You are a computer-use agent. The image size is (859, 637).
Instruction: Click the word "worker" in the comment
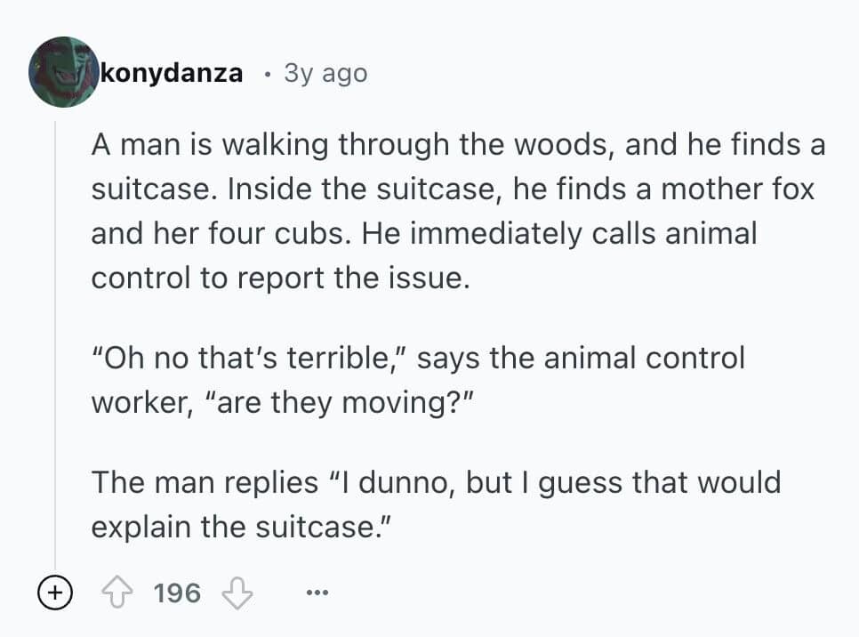pos(140,401)
